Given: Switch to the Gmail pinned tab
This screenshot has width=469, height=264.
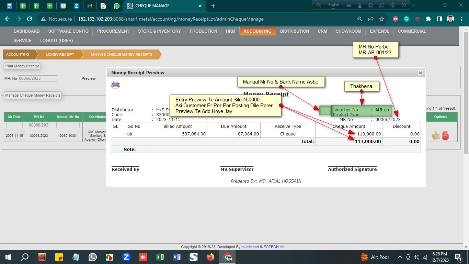Looking at the screenshot, I should click(x=90, y=6).
